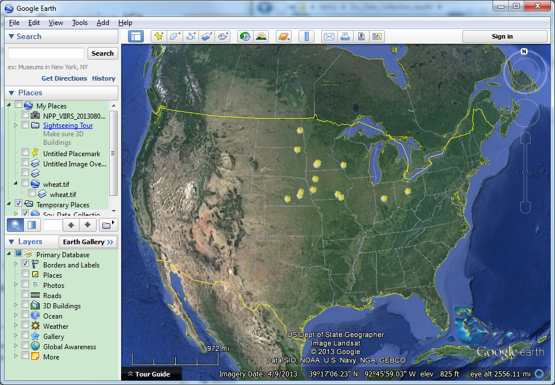Viewport: 555px width, 385px height.
Task: Check the NPP_VIIRS photo checkbox
Action: point(25,115)
